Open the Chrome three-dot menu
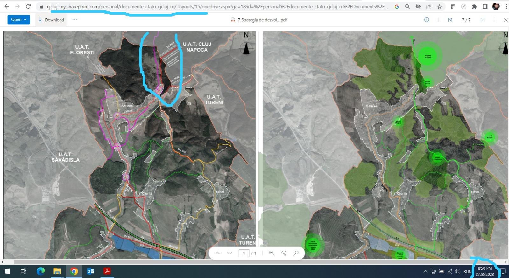The height and width of the screenshot is (278, 509). (506, 6)
